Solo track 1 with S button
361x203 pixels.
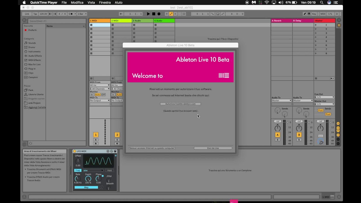tap(96, 140)
